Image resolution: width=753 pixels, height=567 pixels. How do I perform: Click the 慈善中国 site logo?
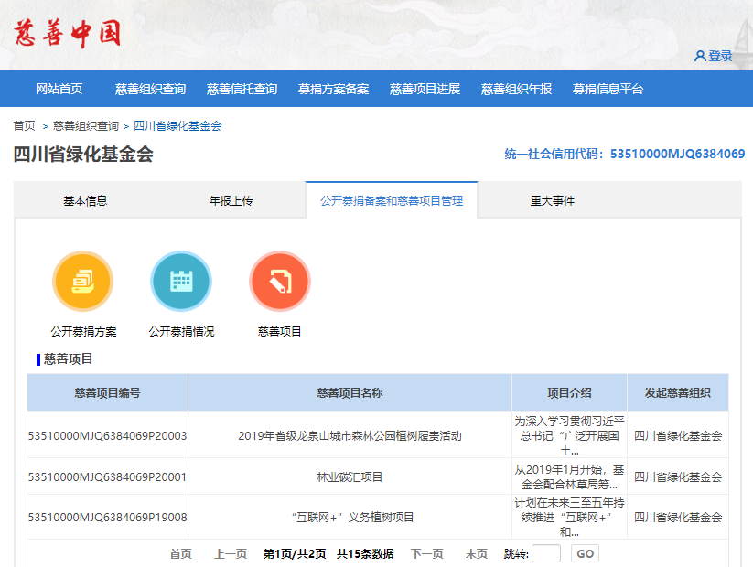pyautogui.click(x=67, y=33)
